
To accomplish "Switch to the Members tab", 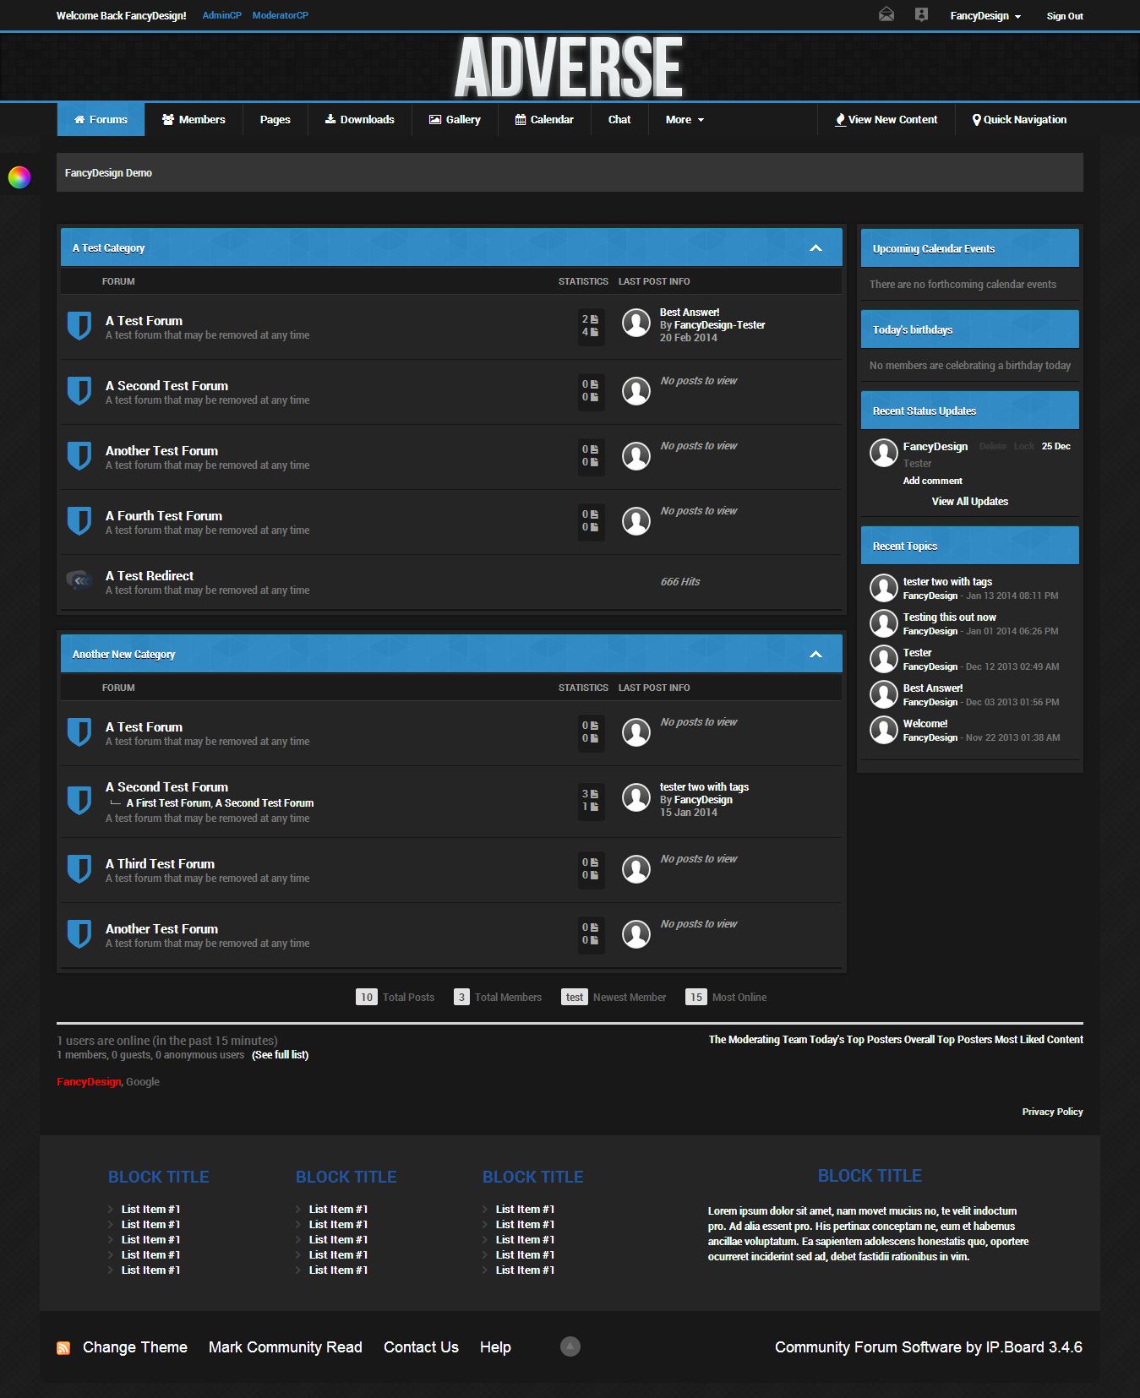I will (x=194, y=120).
